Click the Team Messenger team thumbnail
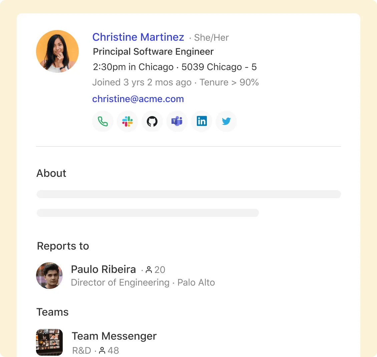This screenshot has height=357, width=377. (x=49, y=342)
